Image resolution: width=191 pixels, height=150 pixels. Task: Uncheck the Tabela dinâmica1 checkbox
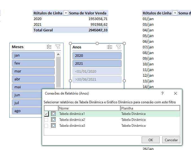(x=46, y=114)
